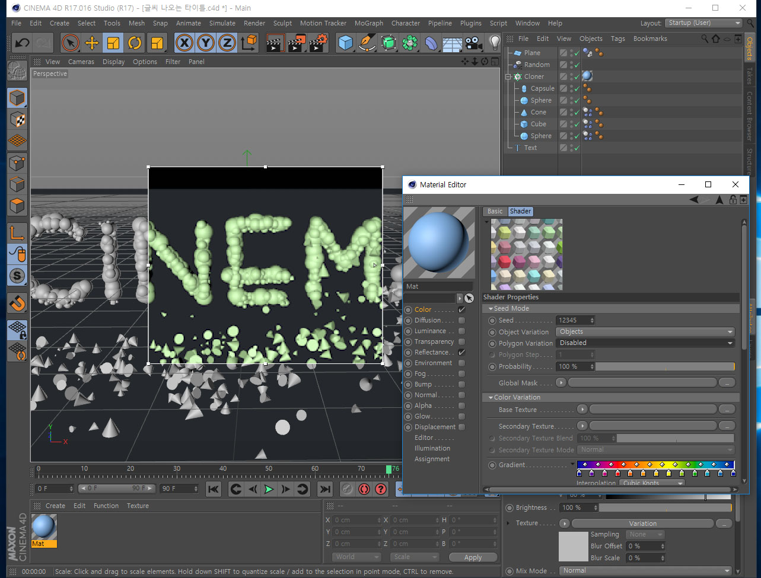
Task: Open the Simulate menu
Action: [x=222, y=23]
